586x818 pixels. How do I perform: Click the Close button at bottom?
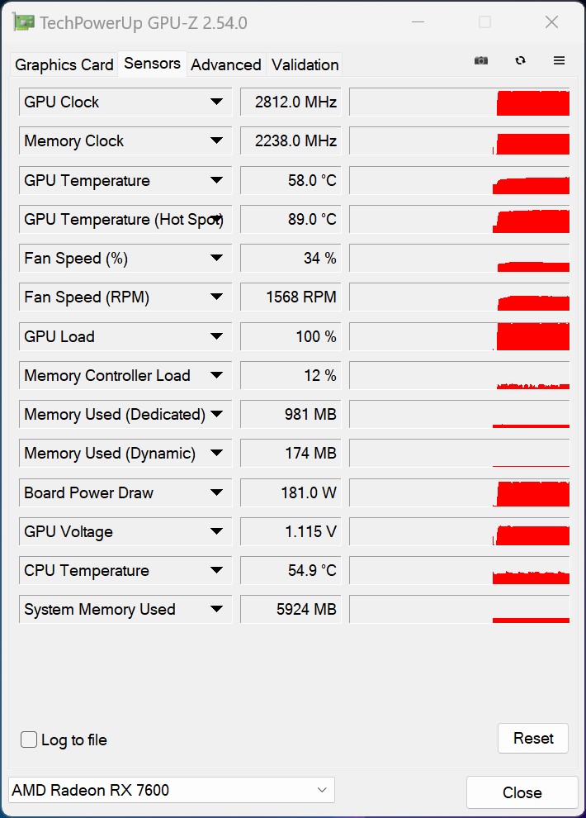click(x=522, y=792)
